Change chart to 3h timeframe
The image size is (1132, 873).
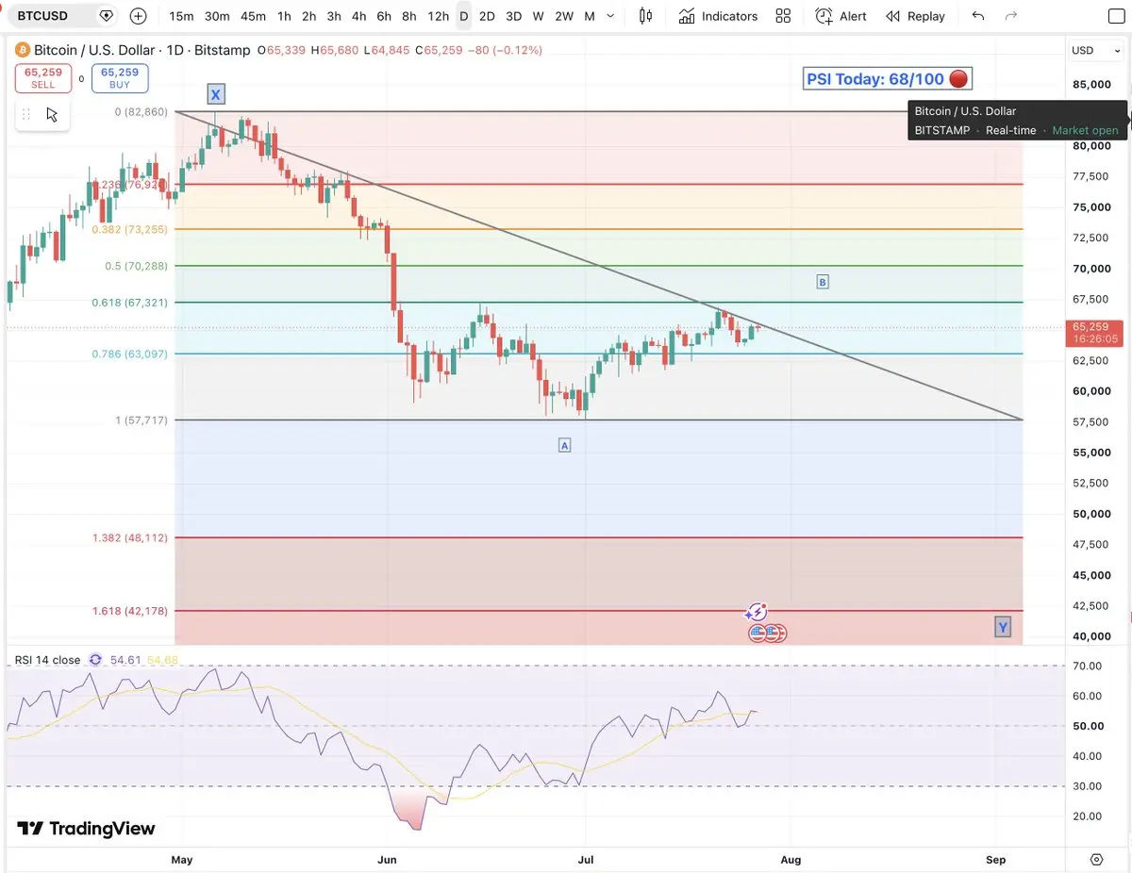[334, 16]
